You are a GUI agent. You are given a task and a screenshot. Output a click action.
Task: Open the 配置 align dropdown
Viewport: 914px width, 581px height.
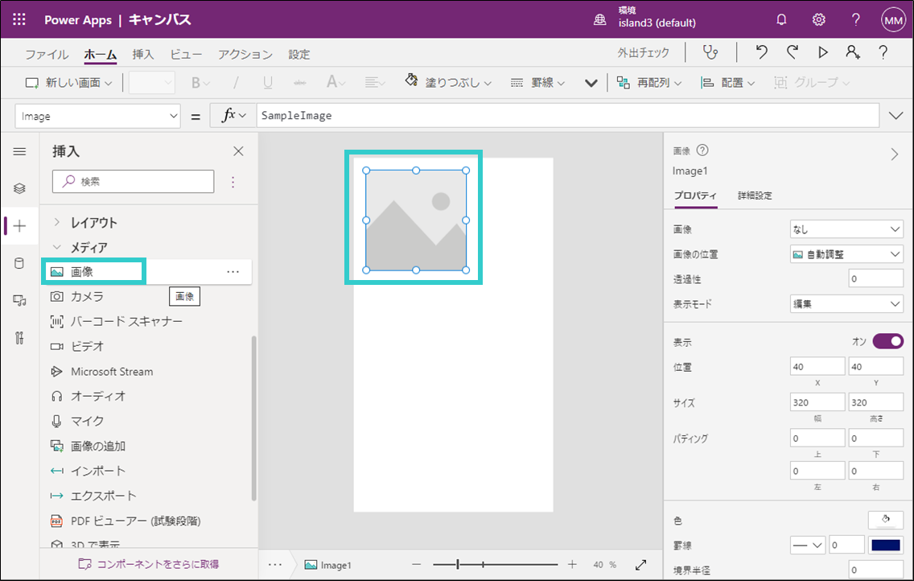point(728,83)
